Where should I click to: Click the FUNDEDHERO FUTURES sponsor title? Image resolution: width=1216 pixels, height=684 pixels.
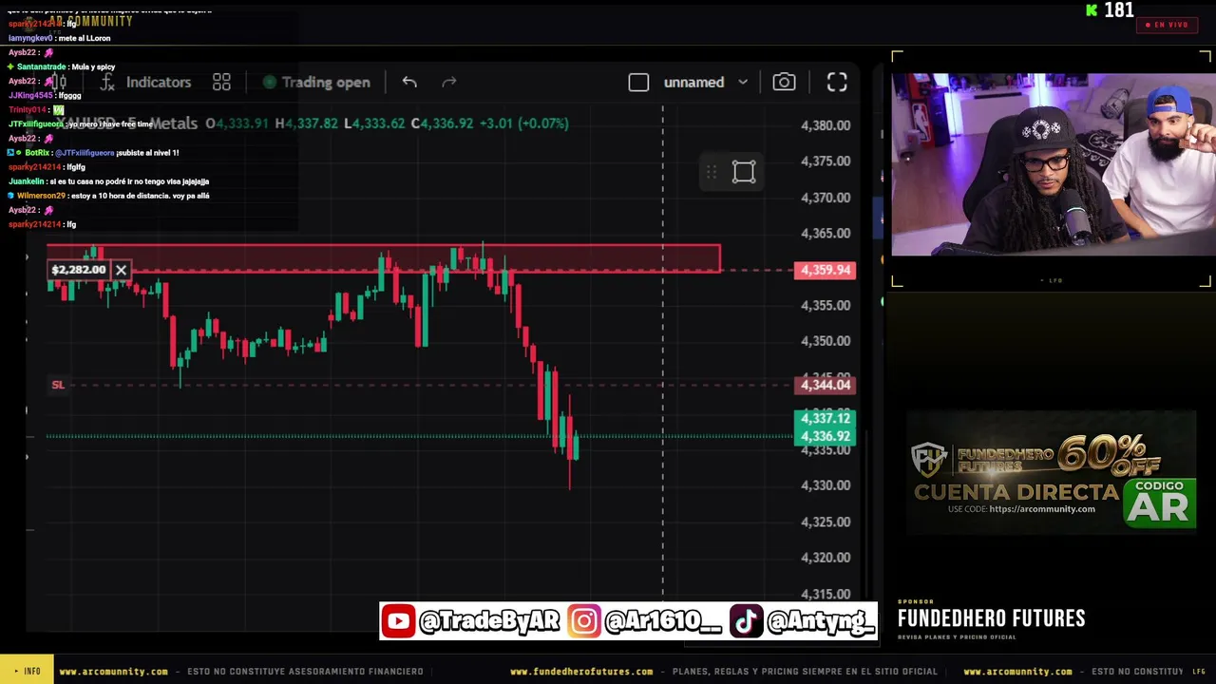tap(992, 618)
